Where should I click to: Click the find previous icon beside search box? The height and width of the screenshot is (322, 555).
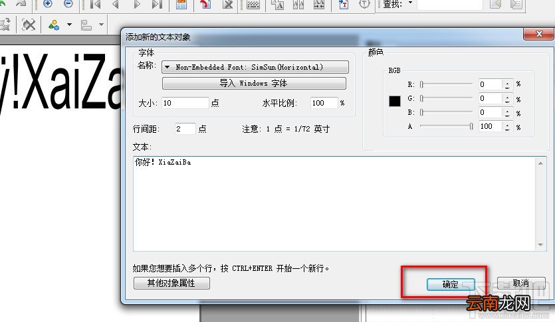pyautogui.click(x=496, y=4)
